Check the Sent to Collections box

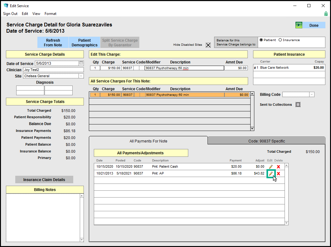[298, 105]
